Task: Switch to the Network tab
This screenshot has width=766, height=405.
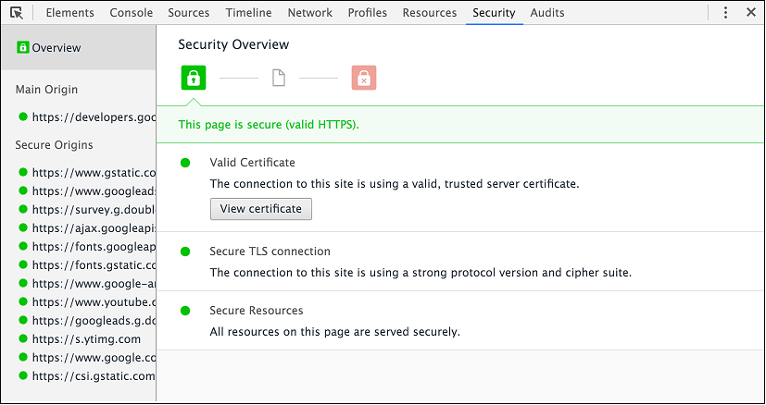Action: [309, 13]
